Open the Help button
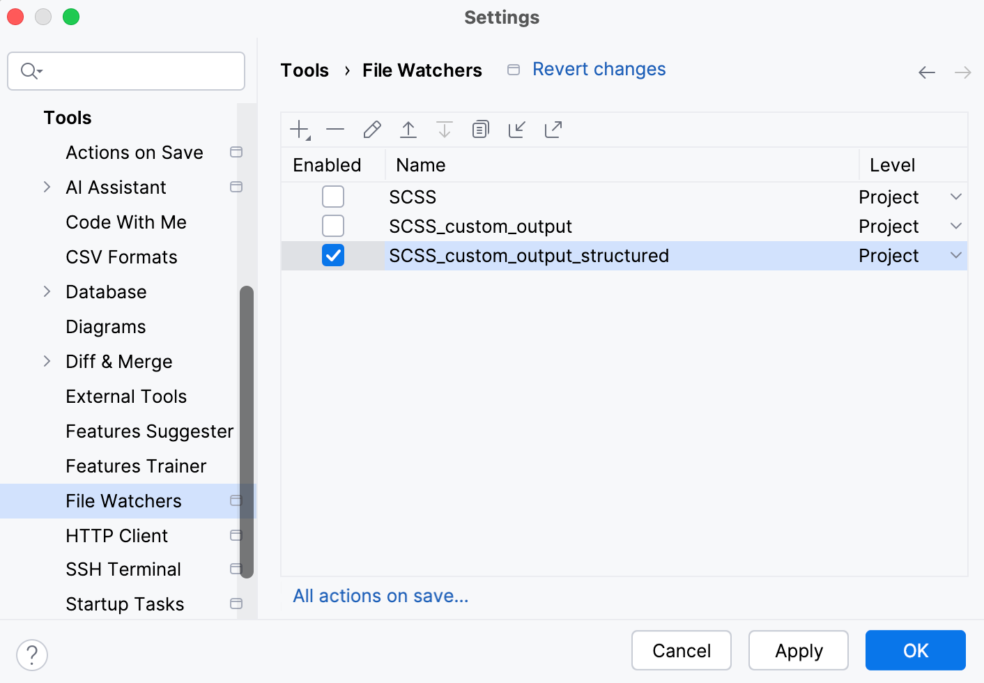The image size is (984, 683). click(x=31, y=655)
